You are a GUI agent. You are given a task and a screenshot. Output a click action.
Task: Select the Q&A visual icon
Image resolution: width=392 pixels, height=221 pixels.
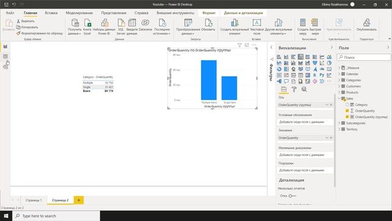tap(286, 81)
